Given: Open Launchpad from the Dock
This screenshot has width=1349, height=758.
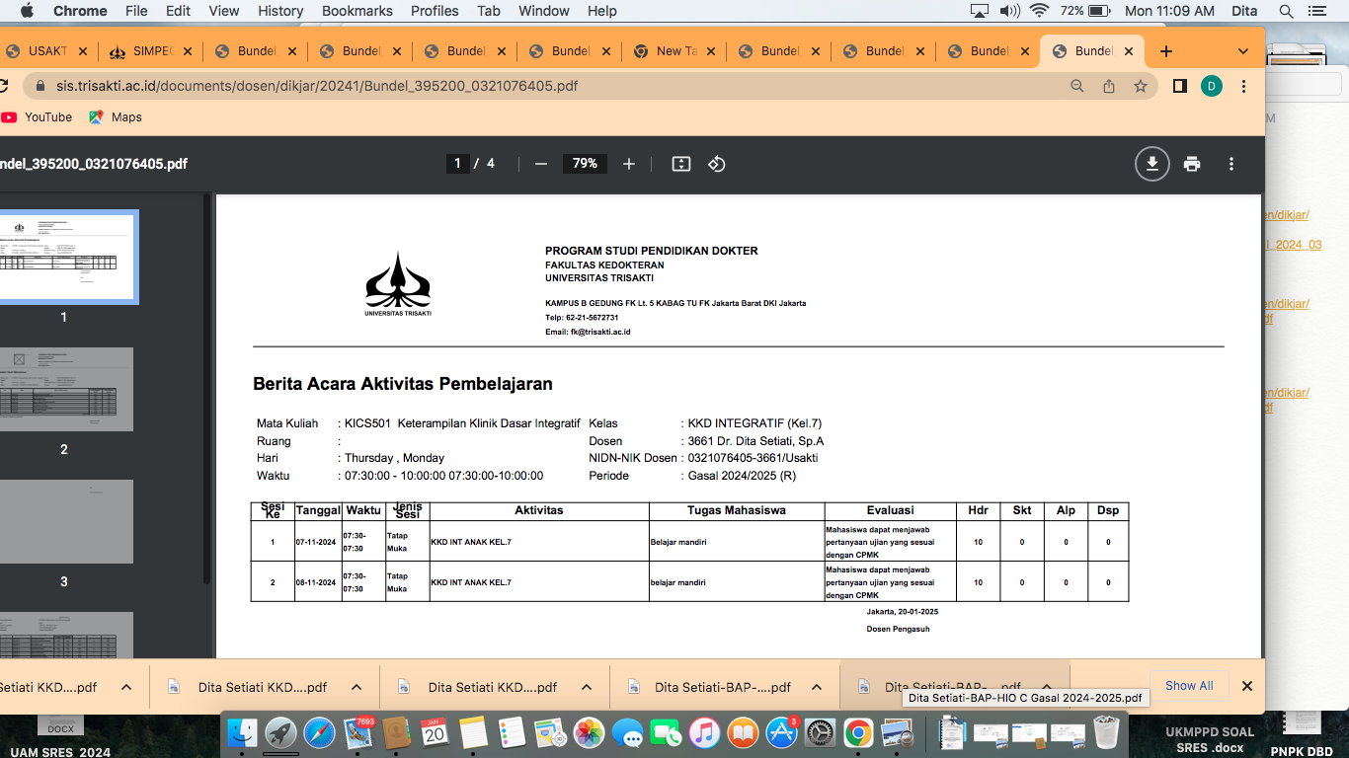Looking at the screenshot, I should (280, 732).
